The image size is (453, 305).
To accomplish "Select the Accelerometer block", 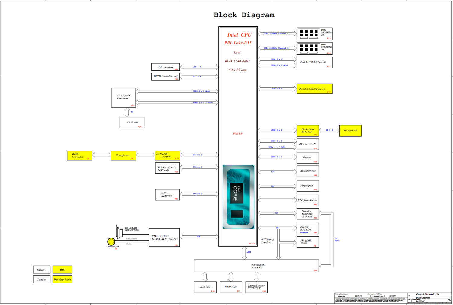I will click(x=308, y=171).
